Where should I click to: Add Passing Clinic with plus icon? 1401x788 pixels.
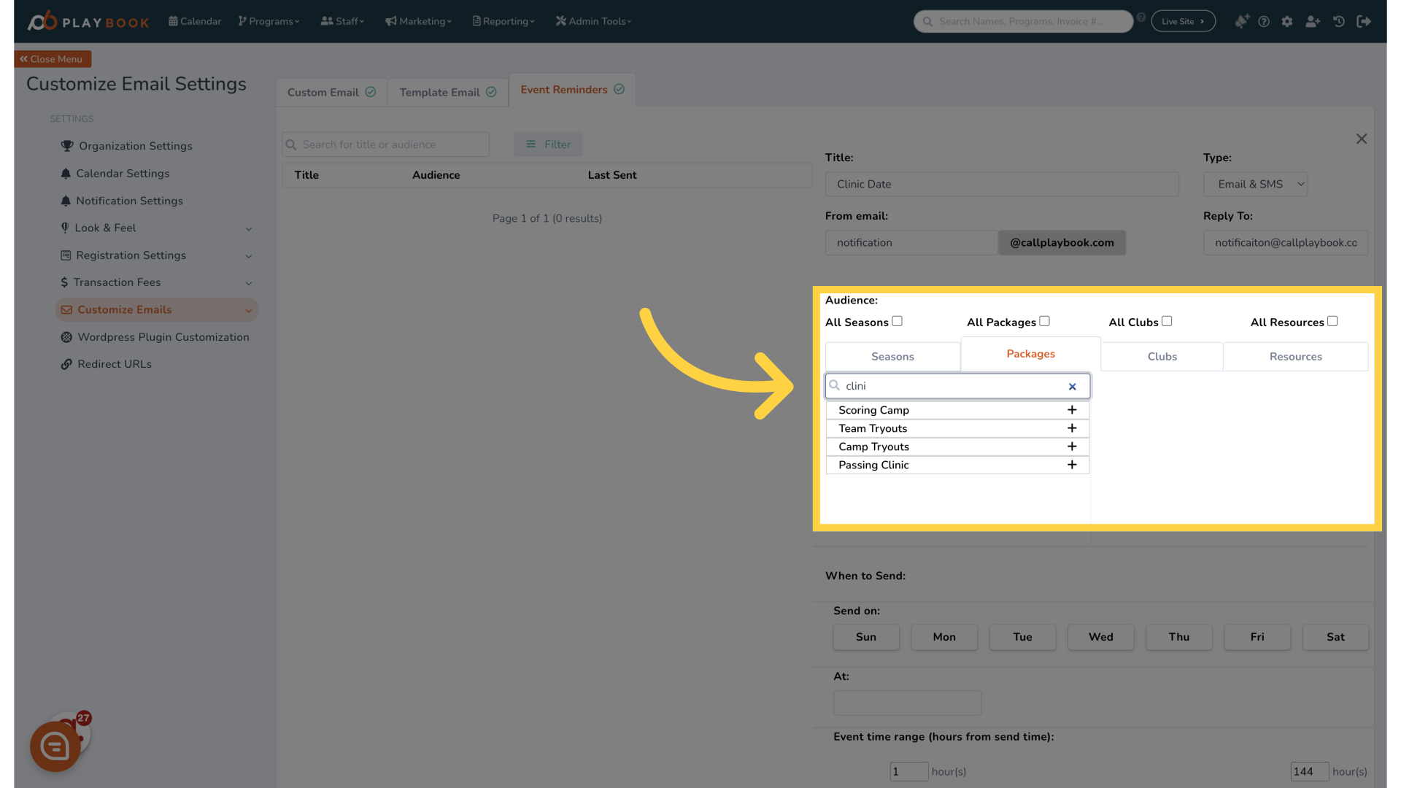pyautogui.click(x=1072, y=465)
